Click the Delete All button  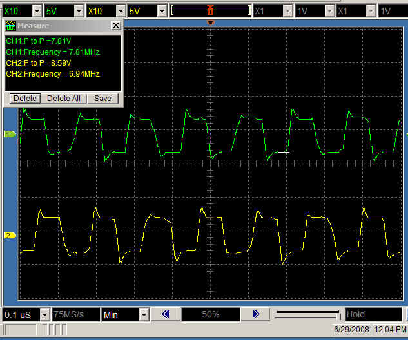point(64,99)
